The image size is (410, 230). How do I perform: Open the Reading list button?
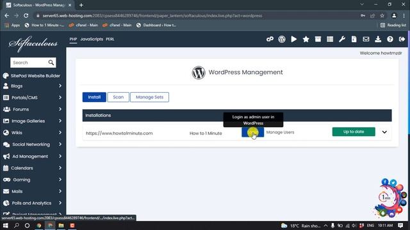click(393, 25)
